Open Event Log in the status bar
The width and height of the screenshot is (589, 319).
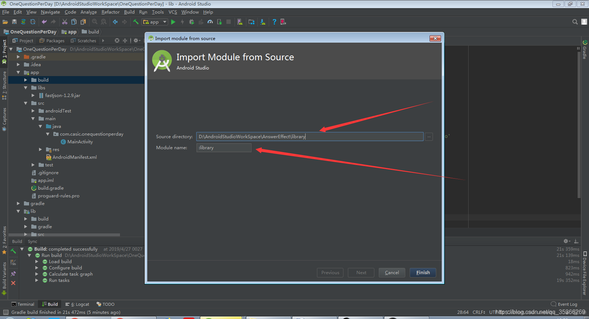[564, 304]
